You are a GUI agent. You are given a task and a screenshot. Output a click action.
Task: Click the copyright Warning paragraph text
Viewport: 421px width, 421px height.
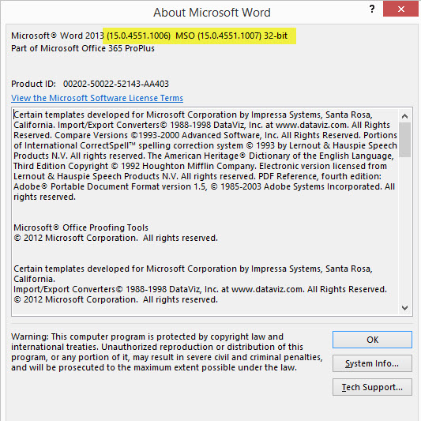[167, 352]
